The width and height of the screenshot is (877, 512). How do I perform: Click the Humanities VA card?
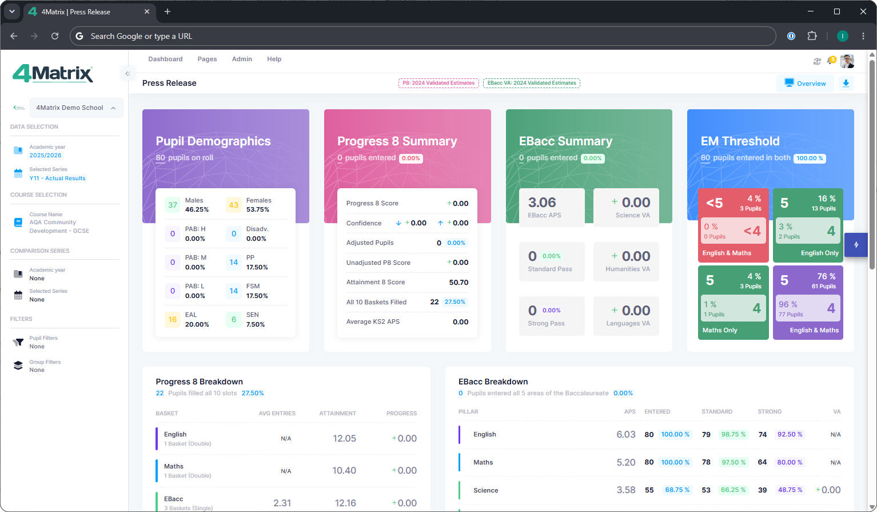point(626,261)
